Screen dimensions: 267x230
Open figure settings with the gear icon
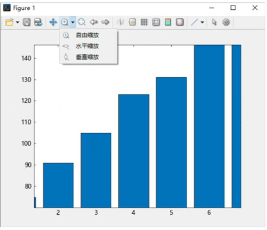click(226, 22)
